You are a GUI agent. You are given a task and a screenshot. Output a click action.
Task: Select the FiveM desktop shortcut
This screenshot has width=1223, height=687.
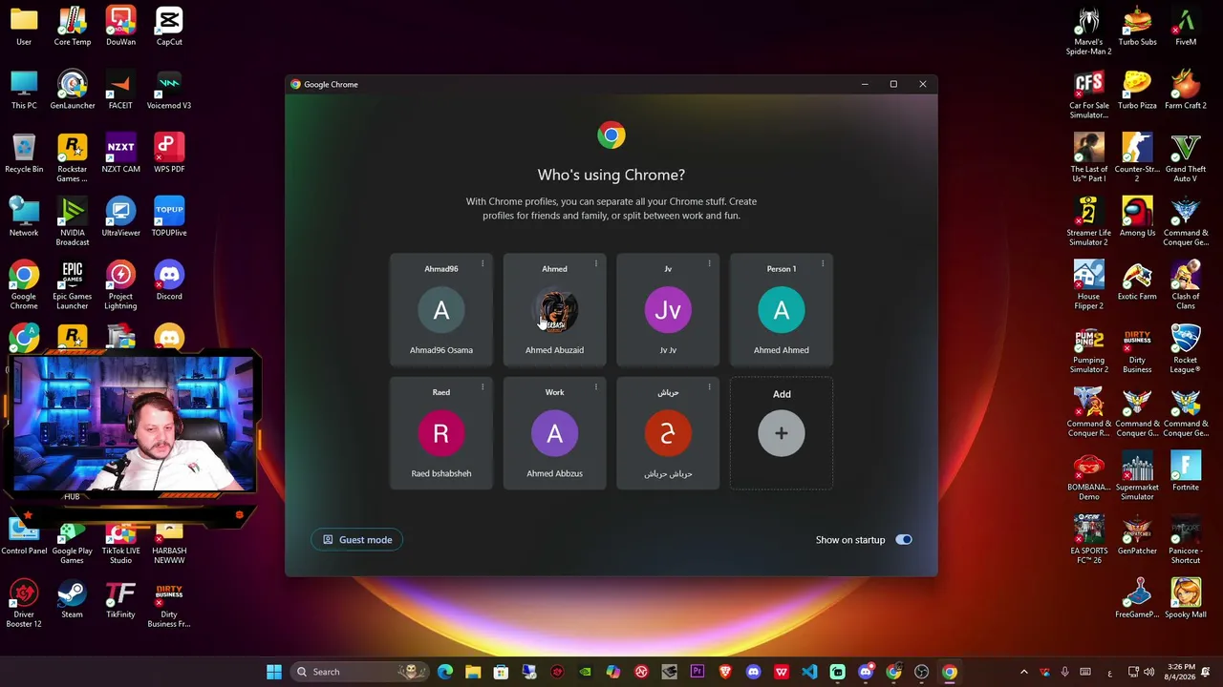(x=1186, y=27)
